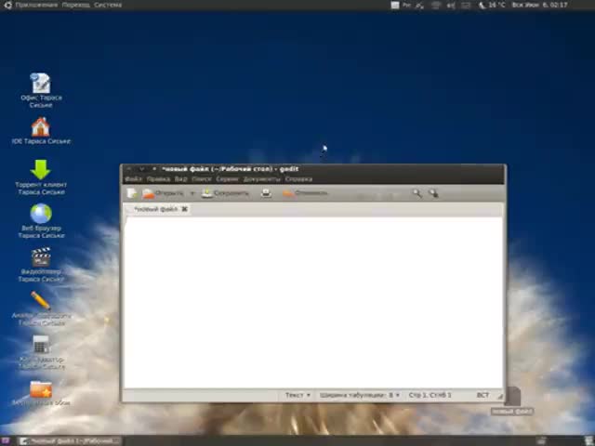Open the Веб браузер desktop icon
Viewport: 595px width, 446px height.
click(41, 215)
